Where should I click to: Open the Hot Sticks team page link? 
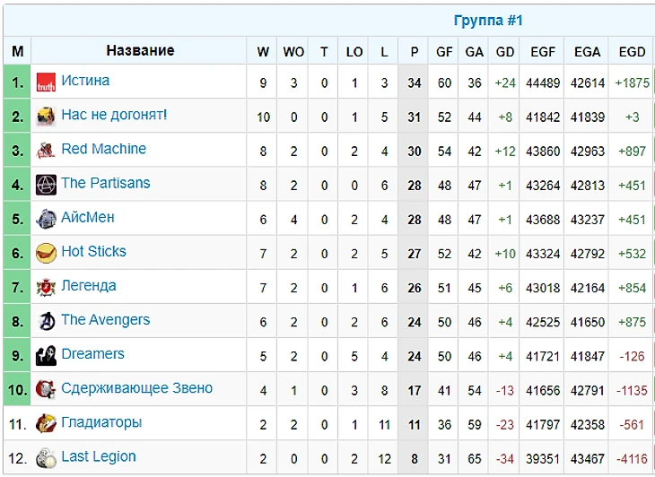(93, 252)
